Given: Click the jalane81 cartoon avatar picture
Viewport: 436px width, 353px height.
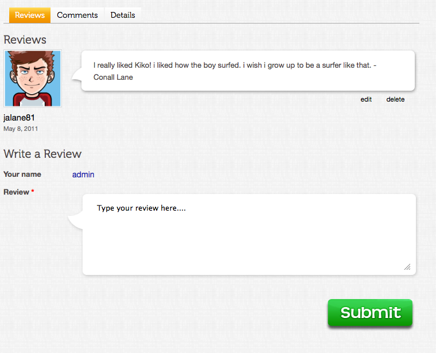Looking at the screenshot, I should coord(33,79).
